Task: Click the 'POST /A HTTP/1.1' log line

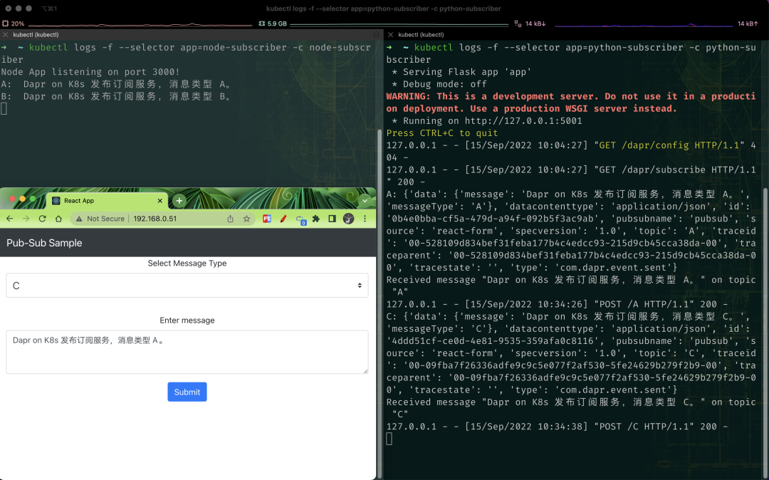Action: [557, 304]
